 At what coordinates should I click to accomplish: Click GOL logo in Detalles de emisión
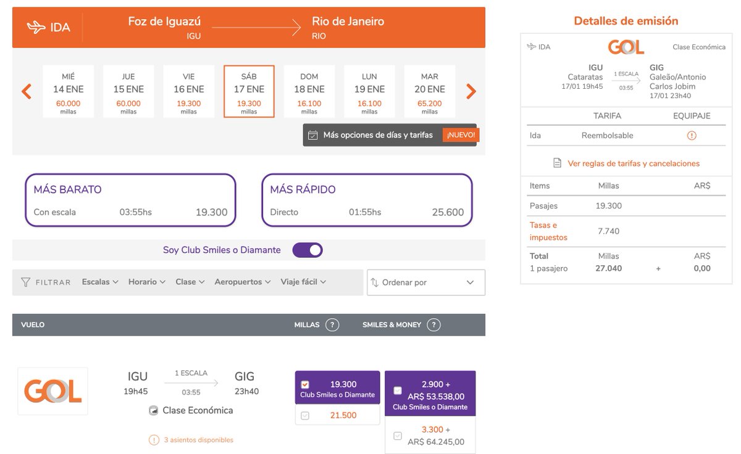tap(626, 47)
